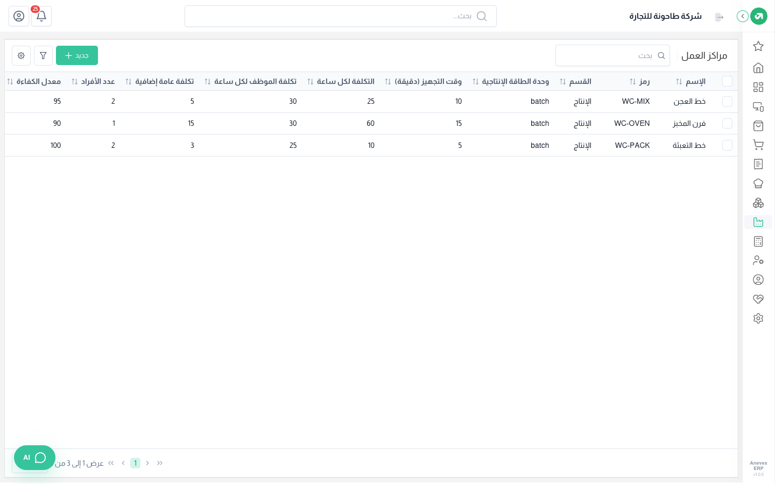This screenshot has width=775, height=484.
Task: Open the shopping bag module icon
Action: tap(758, 126)
